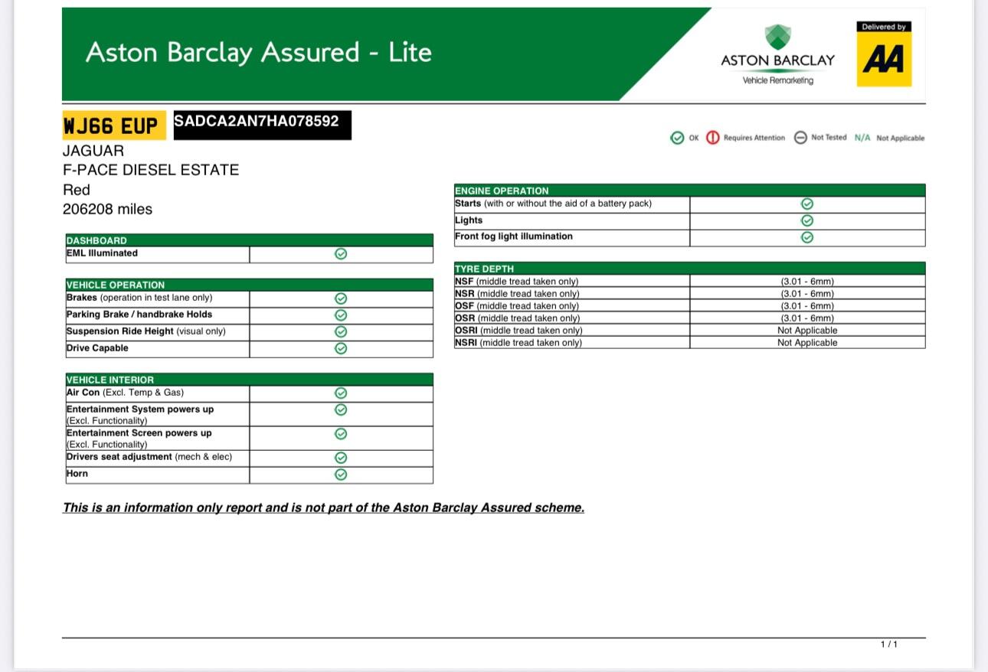Click the 206208 miles mileage text

[107, 209]
